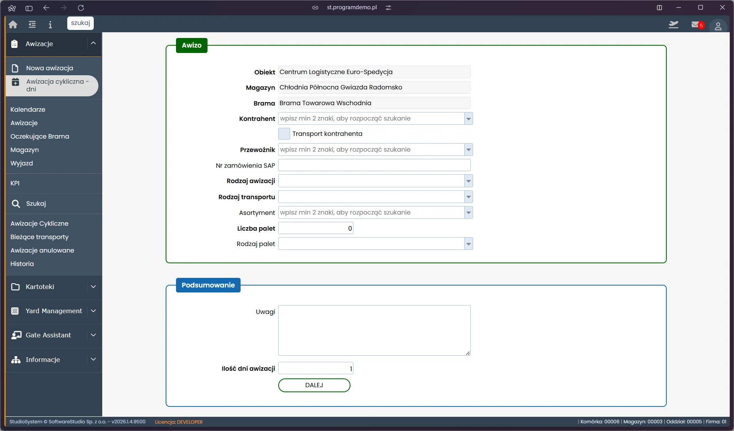Viewport: 734px width, 431px height.
Task: Click the Yard Management grid icon
Action: pos(15,311)
